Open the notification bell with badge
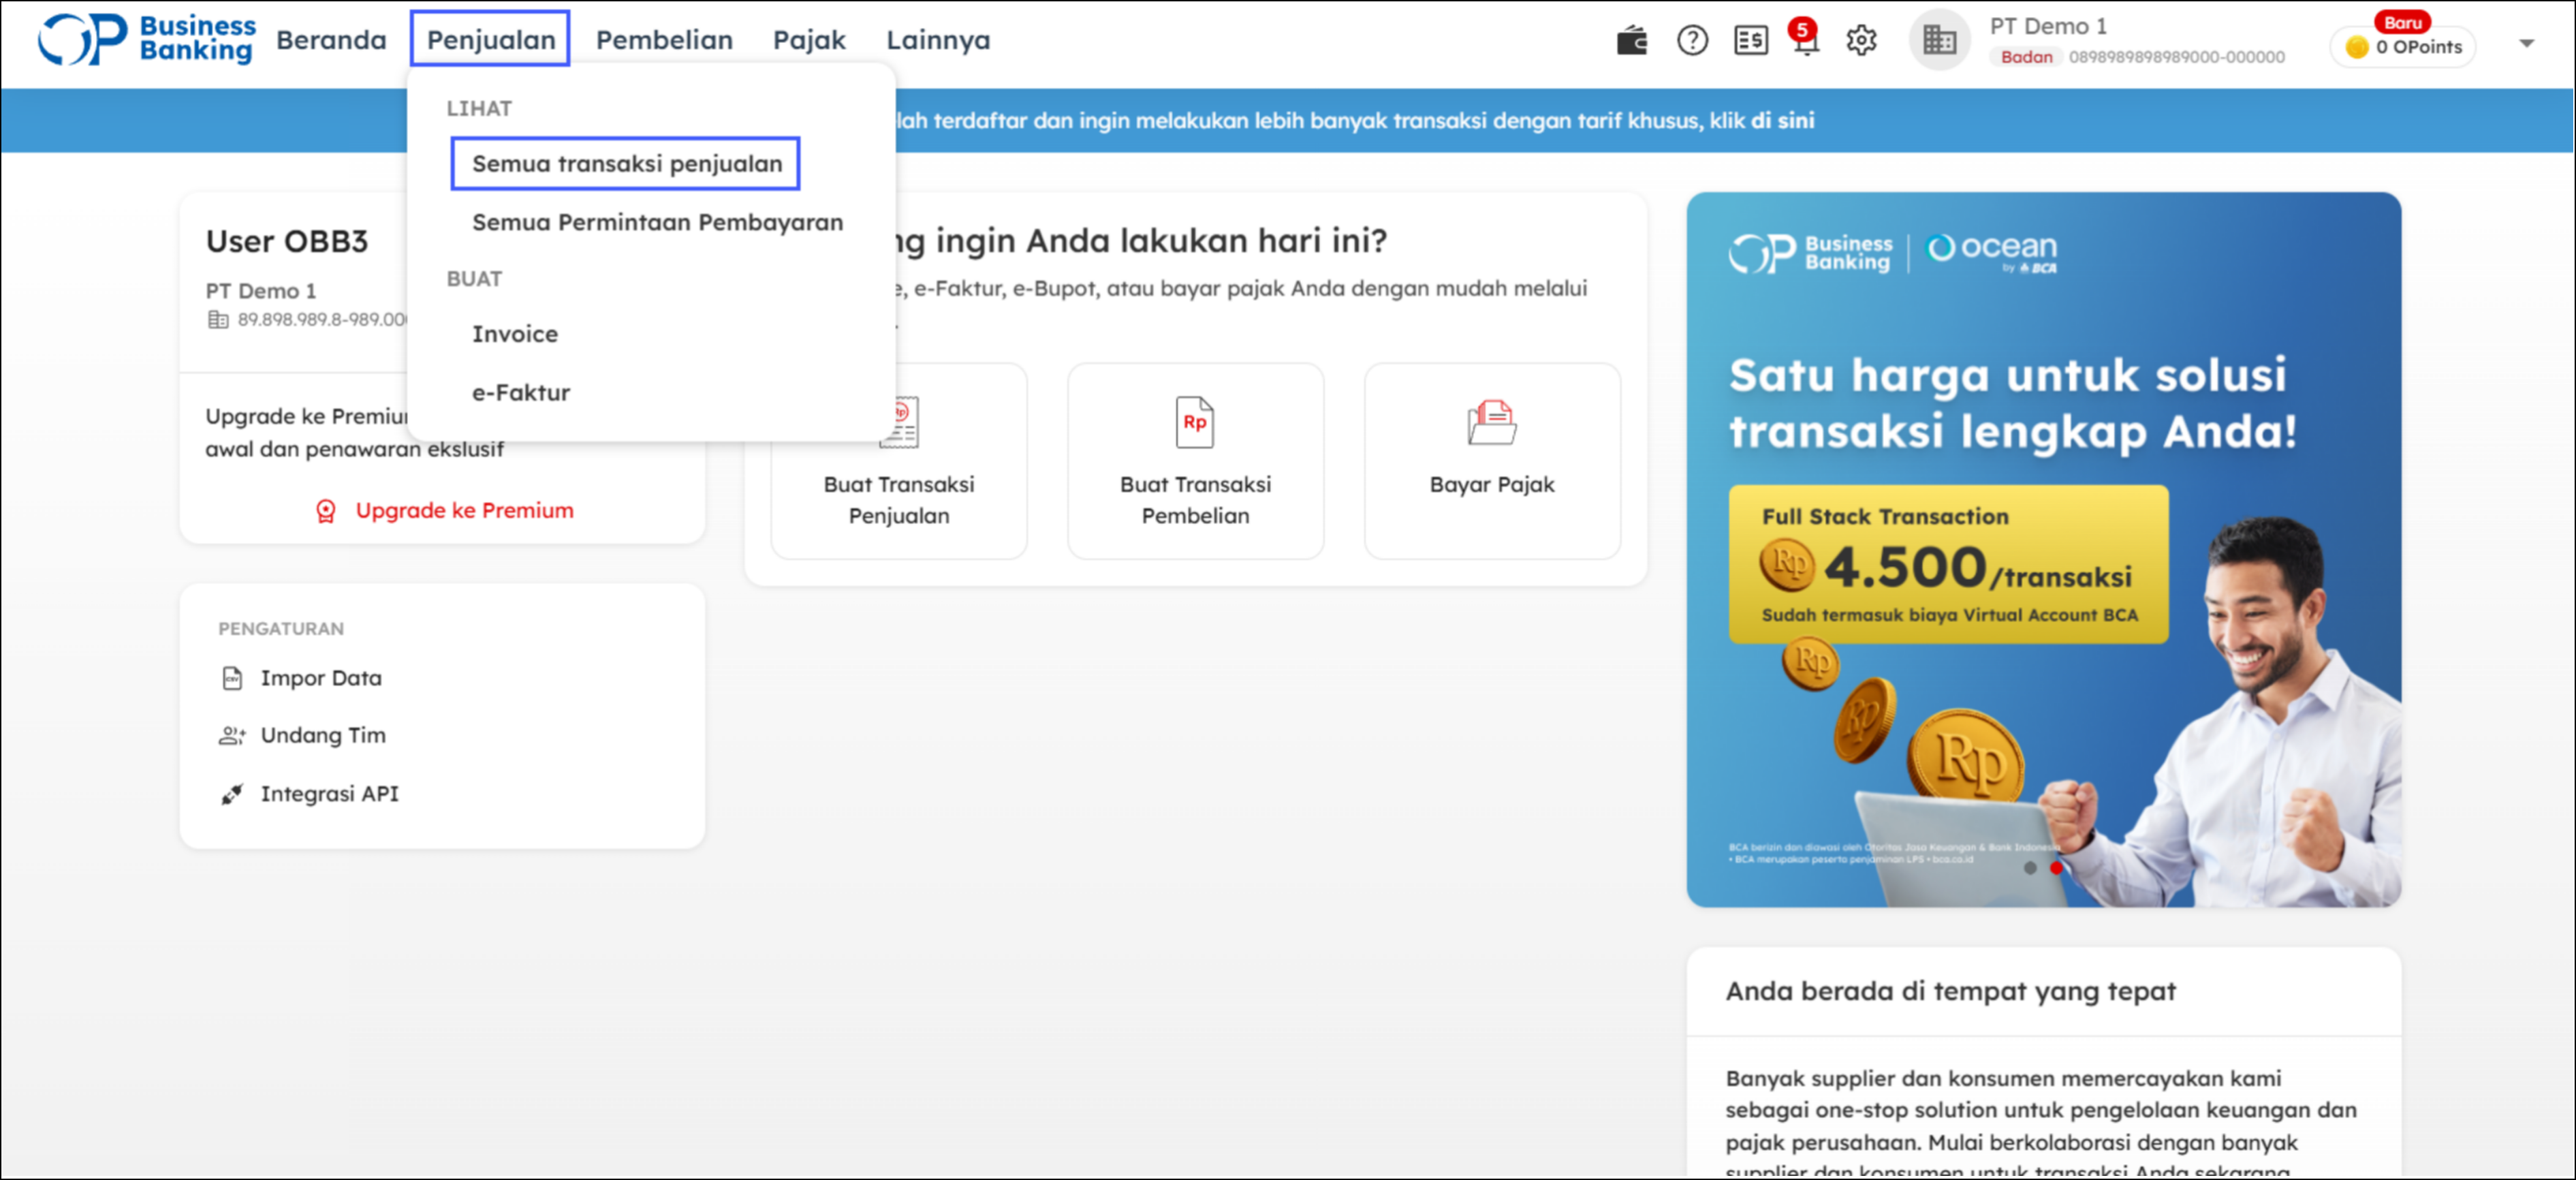The image size is (2576, 1180). click(1805, 41)
